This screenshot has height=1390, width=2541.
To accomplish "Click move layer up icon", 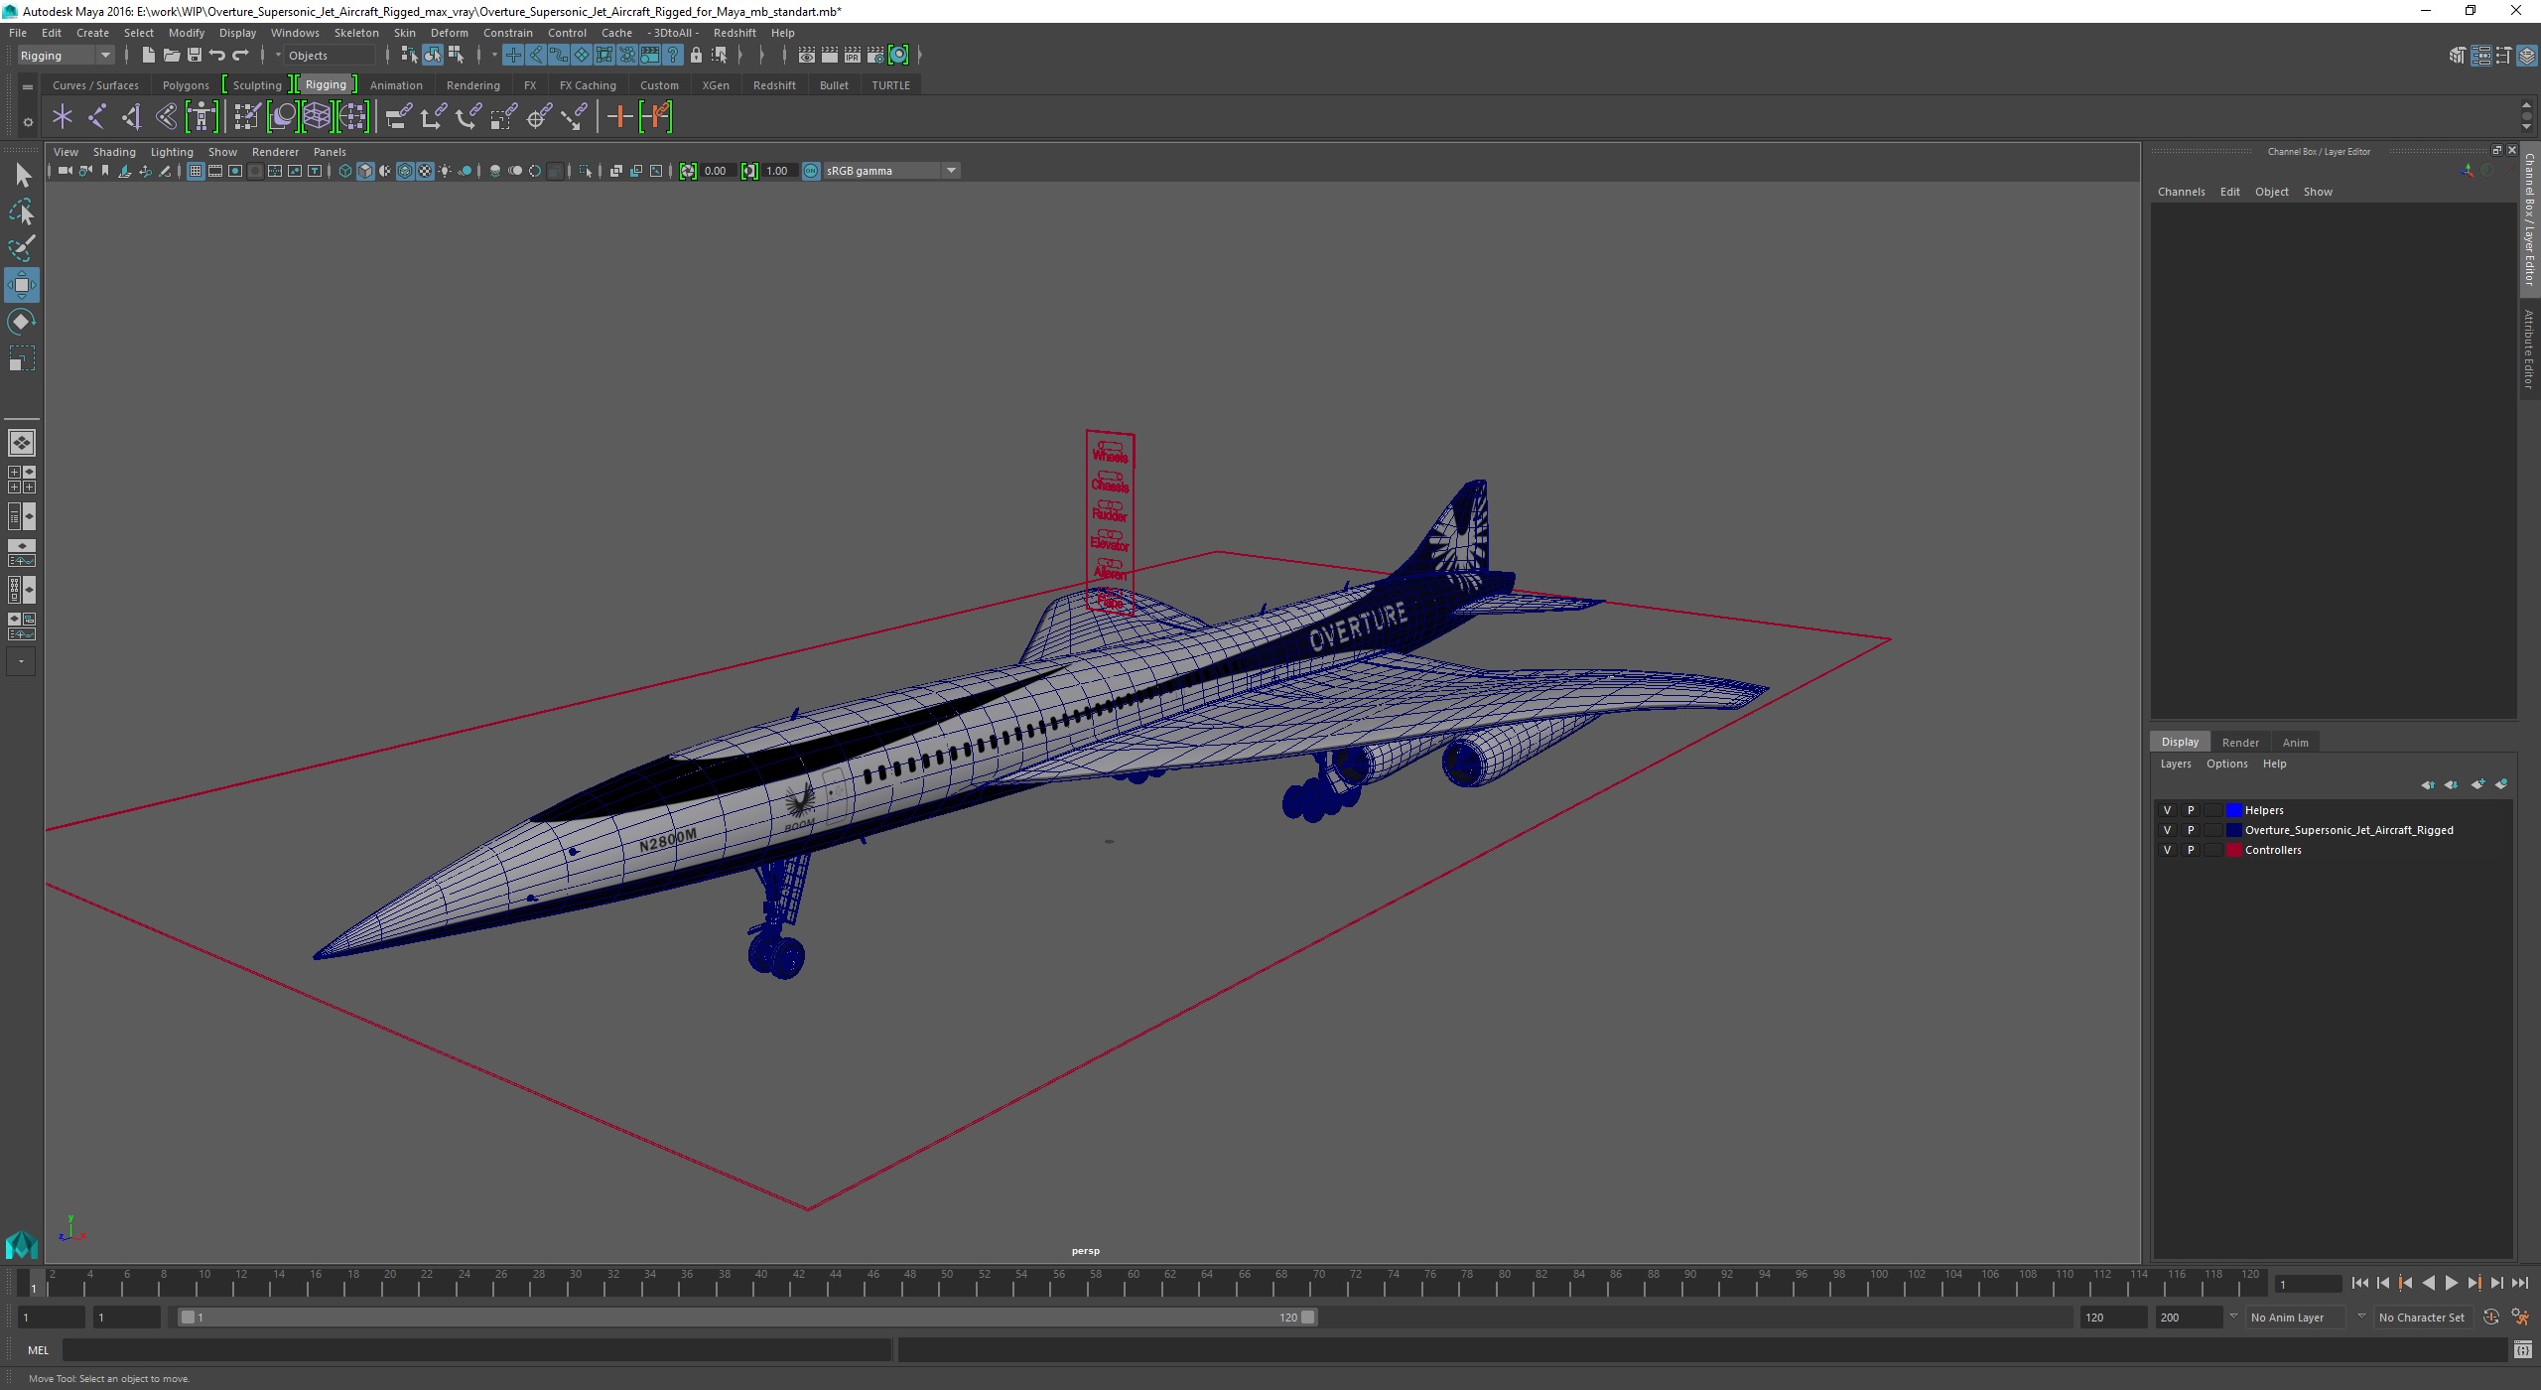I will click(2428, 784).
